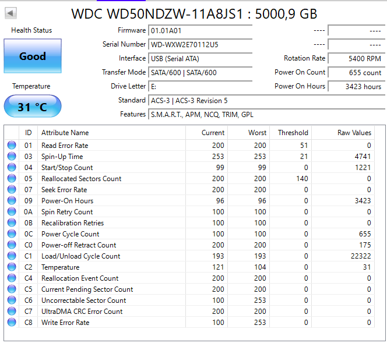
Task: Click the Attribute Name column header
Action: pos(111,133)
